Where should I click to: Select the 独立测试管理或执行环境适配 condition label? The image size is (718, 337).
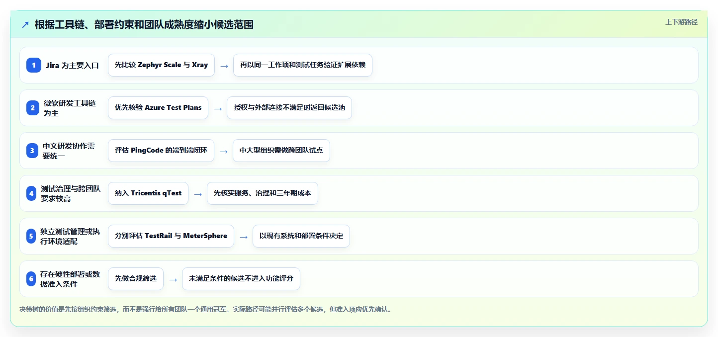pos(70,236)
